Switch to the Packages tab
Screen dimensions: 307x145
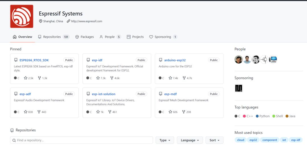tap(85, 37)
